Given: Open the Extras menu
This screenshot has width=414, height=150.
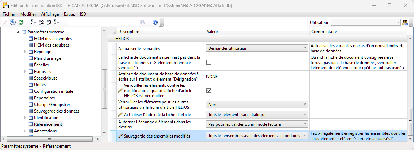Looking at the screenshot, I should tap(69, 14).
